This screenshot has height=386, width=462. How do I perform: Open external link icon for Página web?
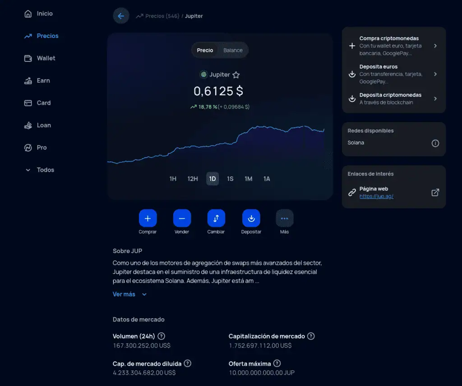point(435,193)
